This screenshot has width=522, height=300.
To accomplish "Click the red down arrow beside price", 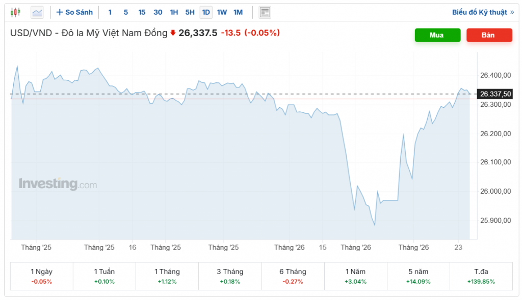I will click(173, 33).
